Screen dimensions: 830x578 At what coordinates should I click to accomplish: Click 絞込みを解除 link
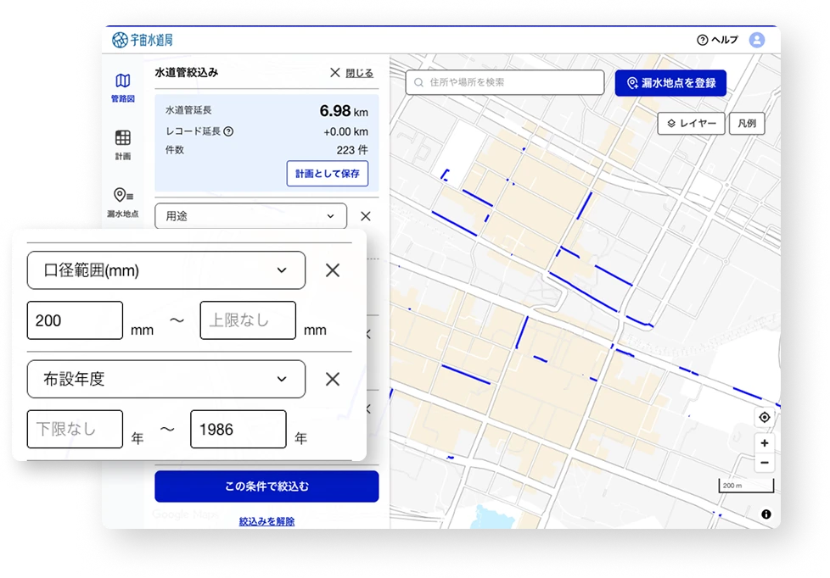tap(266, 521)
